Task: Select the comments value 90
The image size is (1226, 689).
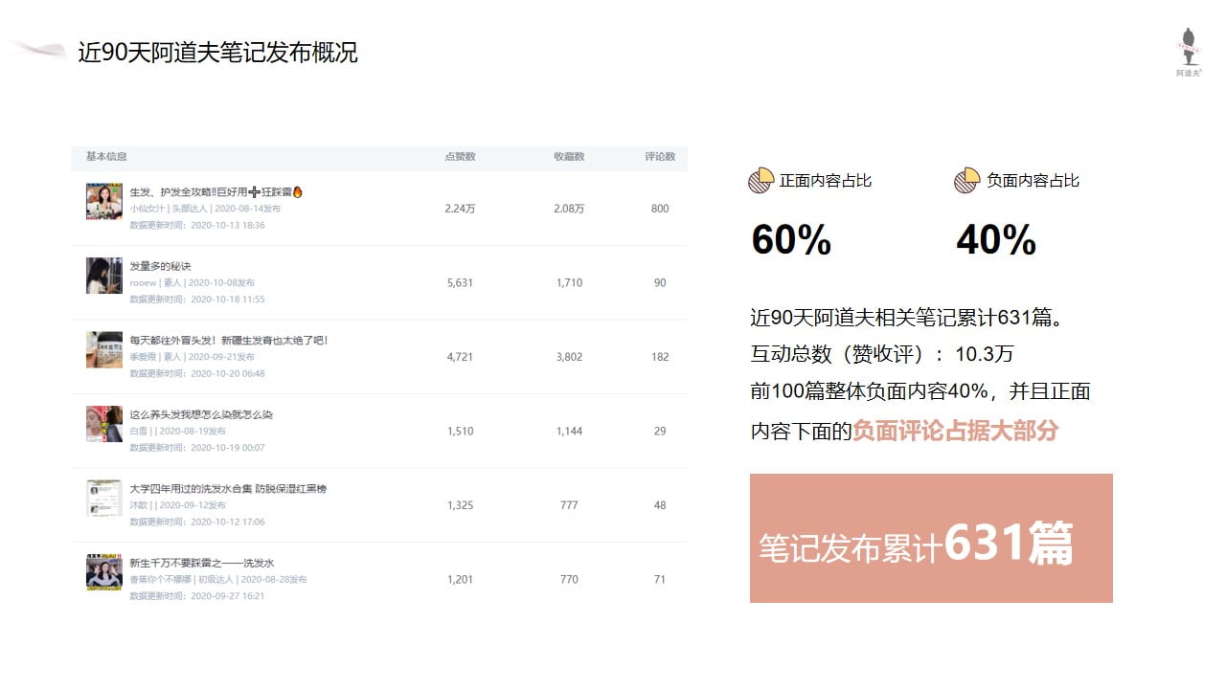Action: point(660,282)
